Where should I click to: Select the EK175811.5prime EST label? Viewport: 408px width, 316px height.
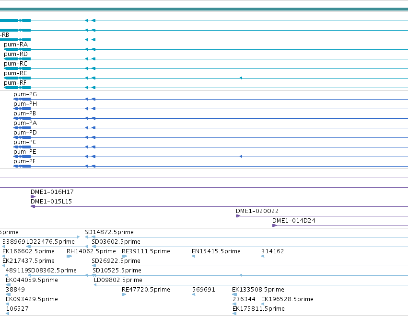click(x=258, y=309)
